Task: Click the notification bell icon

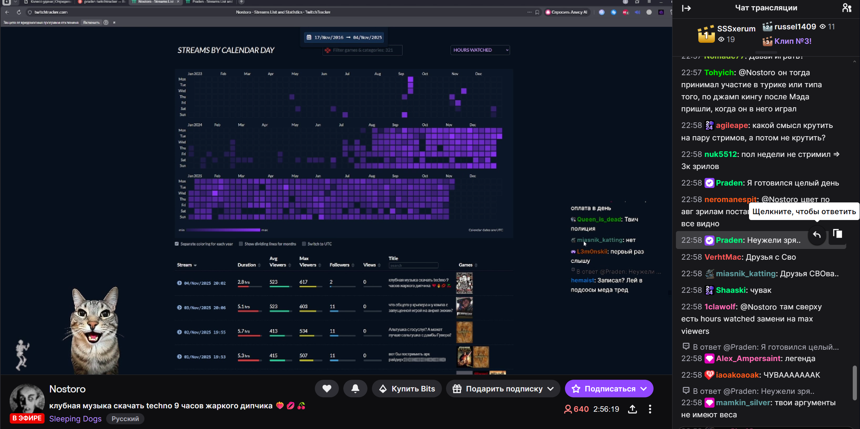Action: [x=355, y=389]
